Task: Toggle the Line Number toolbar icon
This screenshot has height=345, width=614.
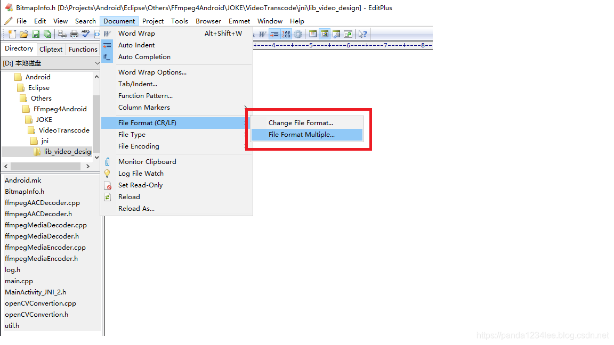Action: coord(286,34)
